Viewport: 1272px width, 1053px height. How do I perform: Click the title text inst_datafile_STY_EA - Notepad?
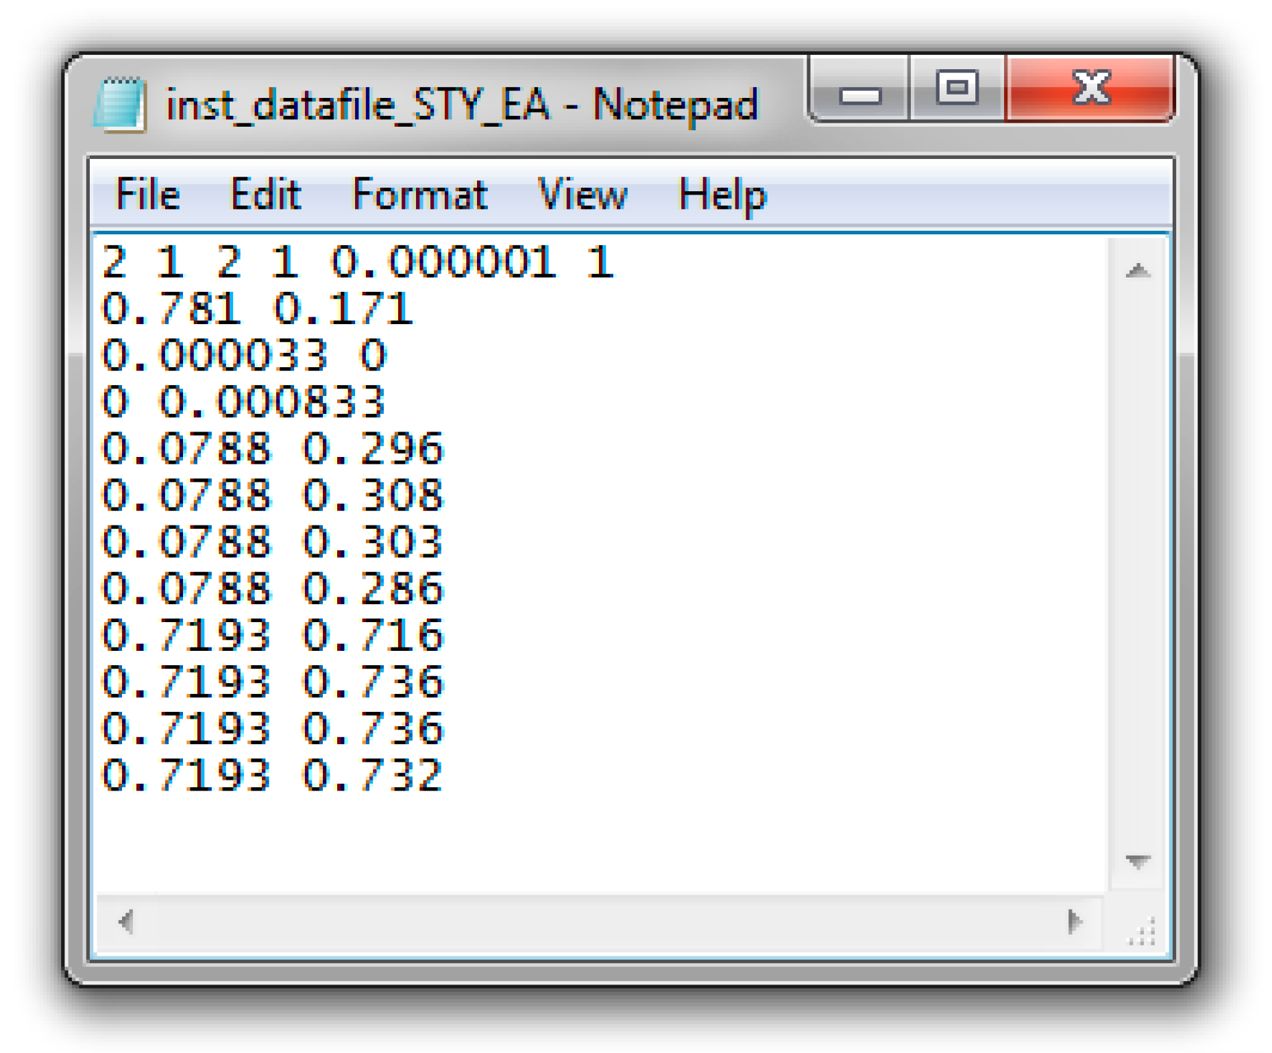[x=463, y=106]
